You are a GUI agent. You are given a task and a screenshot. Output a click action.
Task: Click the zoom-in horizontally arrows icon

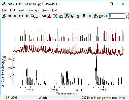(x=21, y=16)
